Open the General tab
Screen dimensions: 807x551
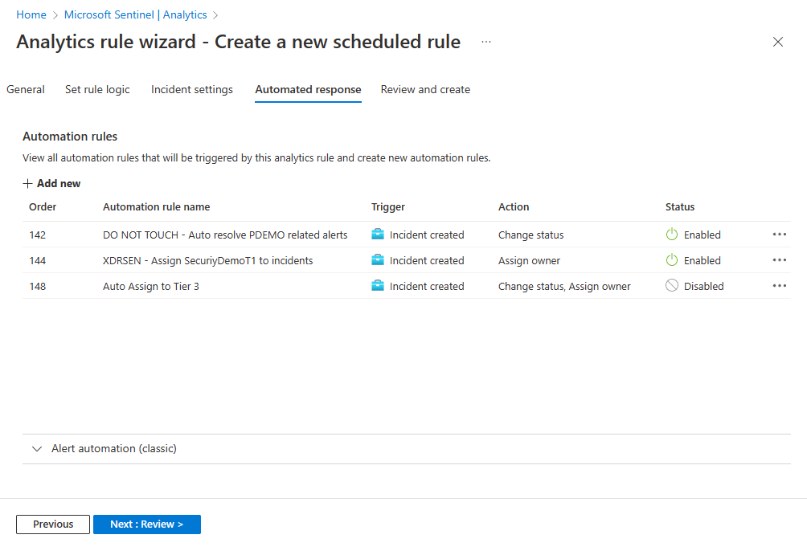pyautogui.click(x=25, y=89)
